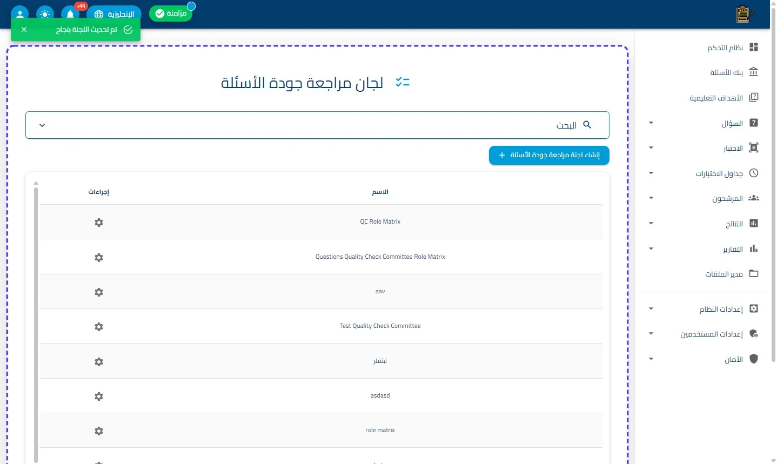Click the app logo clipboard icon
This screenshot has width=777, height=464.
tap(744, 14)
